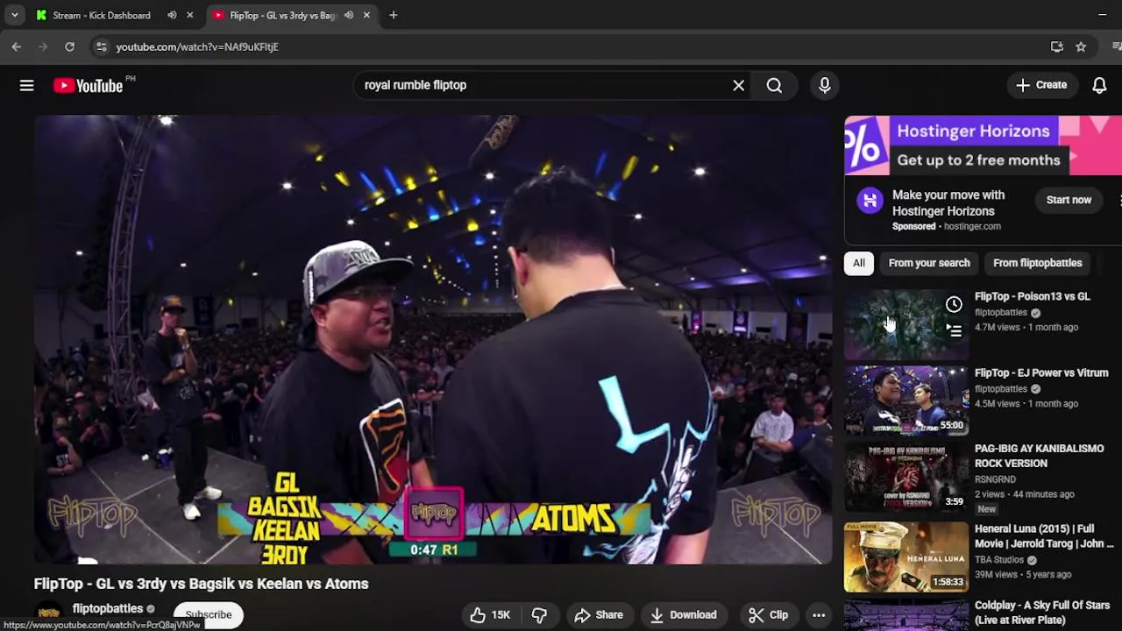Screen dimensions: 1122x631
Task: Open EJ Power vs Vitrum thumbnail
Action: point(906,401)
